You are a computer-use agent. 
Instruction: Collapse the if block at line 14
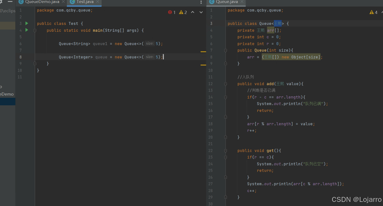[x=225, y=97]
